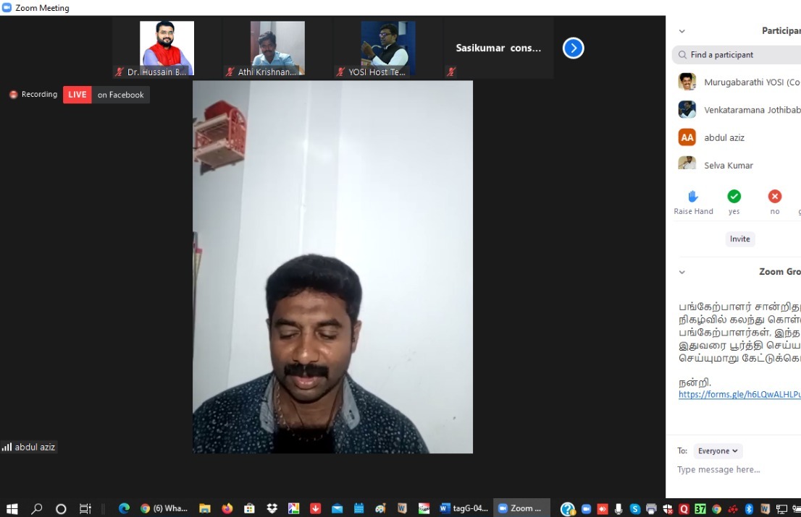Viewport: 801px width, 517px height.
Task: Click the 'Type message here' chat box
Action: coord(735,470)
